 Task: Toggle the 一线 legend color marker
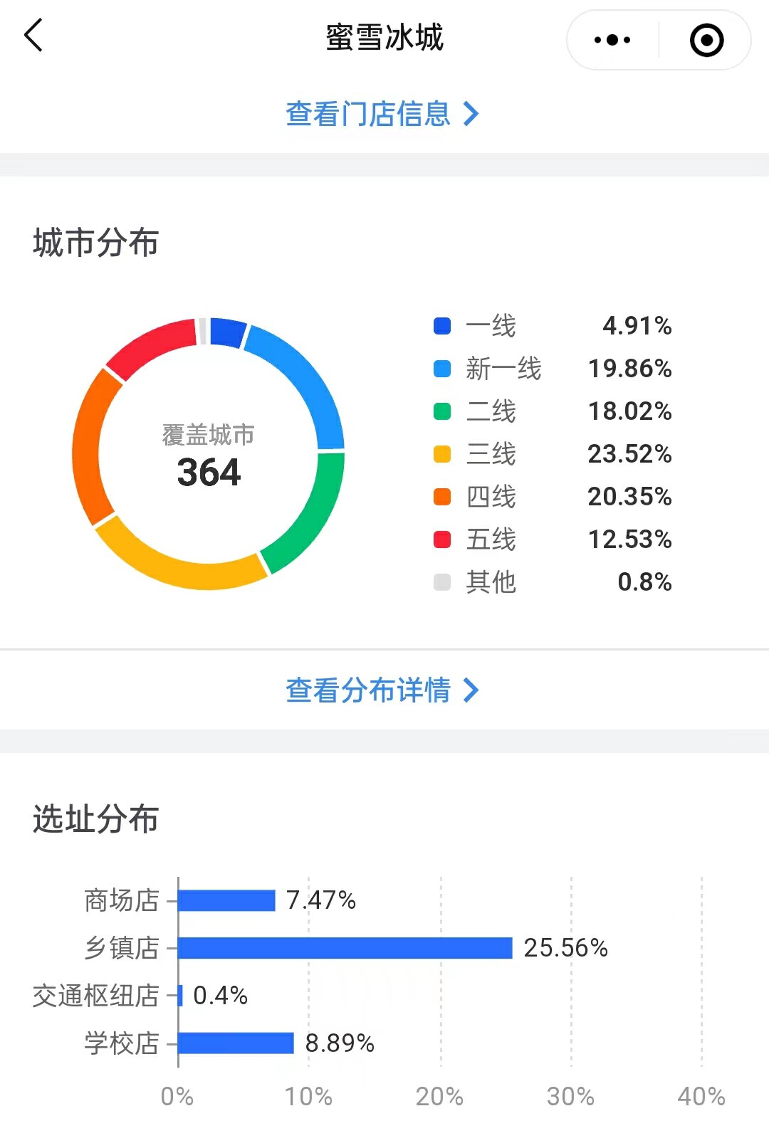tap(442, 326)
